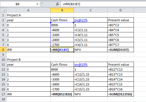Click cell with =C6/1.11
Screen dimensions: 146x102
click(91, 45)
